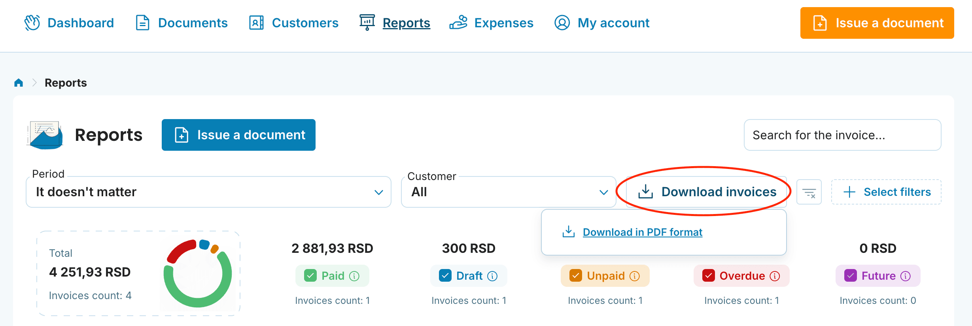Toggle the Overdue checkbox
972x326 pixels.
(x=709, y=275)
